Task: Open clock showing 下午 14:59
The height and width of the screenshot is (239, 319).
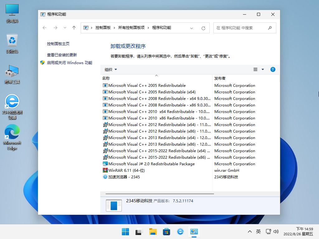Action: point(298,232)
